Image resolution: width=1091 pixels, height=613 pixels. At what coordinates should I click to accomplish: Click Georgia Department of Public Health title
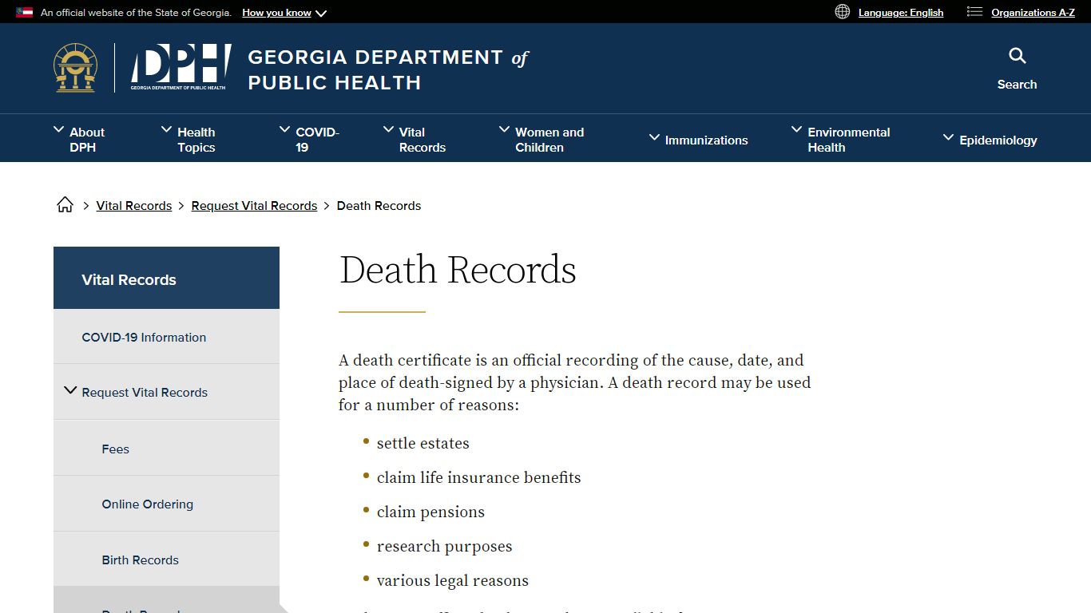point(388,69)
